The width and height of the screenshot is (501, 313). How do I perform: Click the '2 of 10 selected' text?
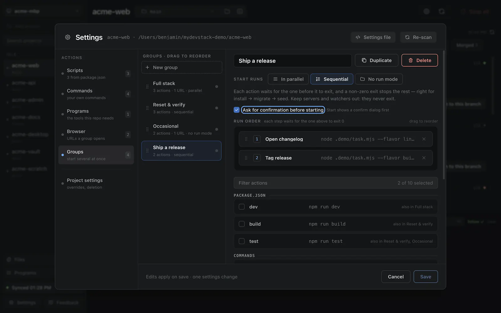coord(415,183)
